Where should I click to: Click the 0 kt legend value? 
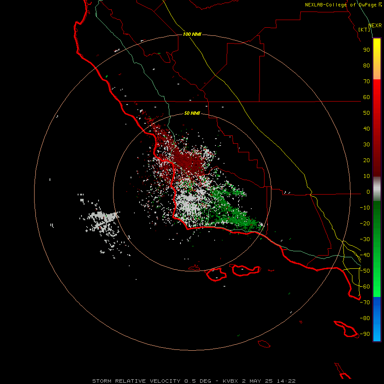click(368, 192)
